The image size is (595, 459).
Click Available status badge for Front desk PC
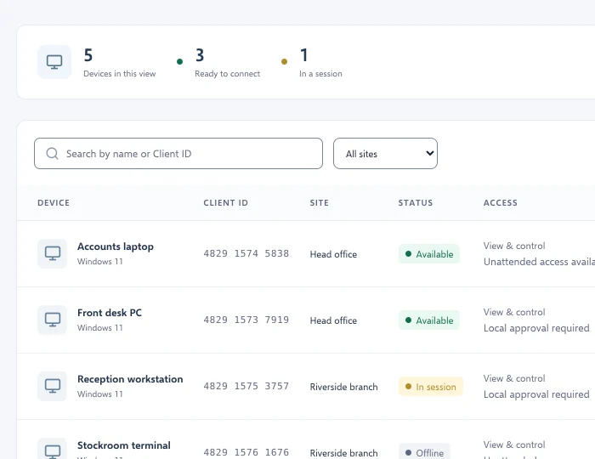pyautogui.click(x=428, y=320)
